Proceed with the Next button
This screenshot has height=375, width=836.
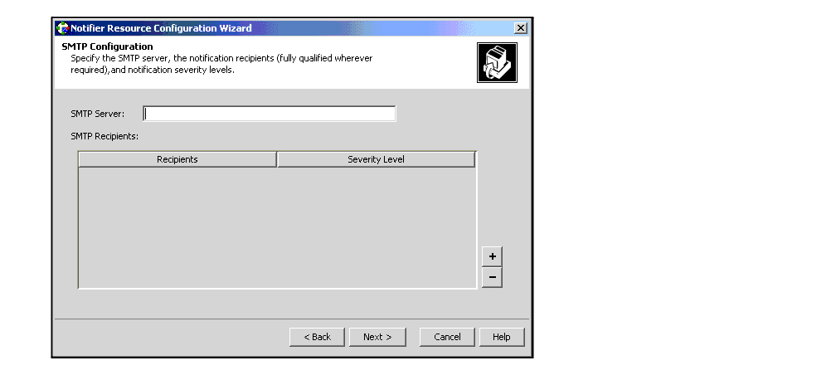point(377,337)
